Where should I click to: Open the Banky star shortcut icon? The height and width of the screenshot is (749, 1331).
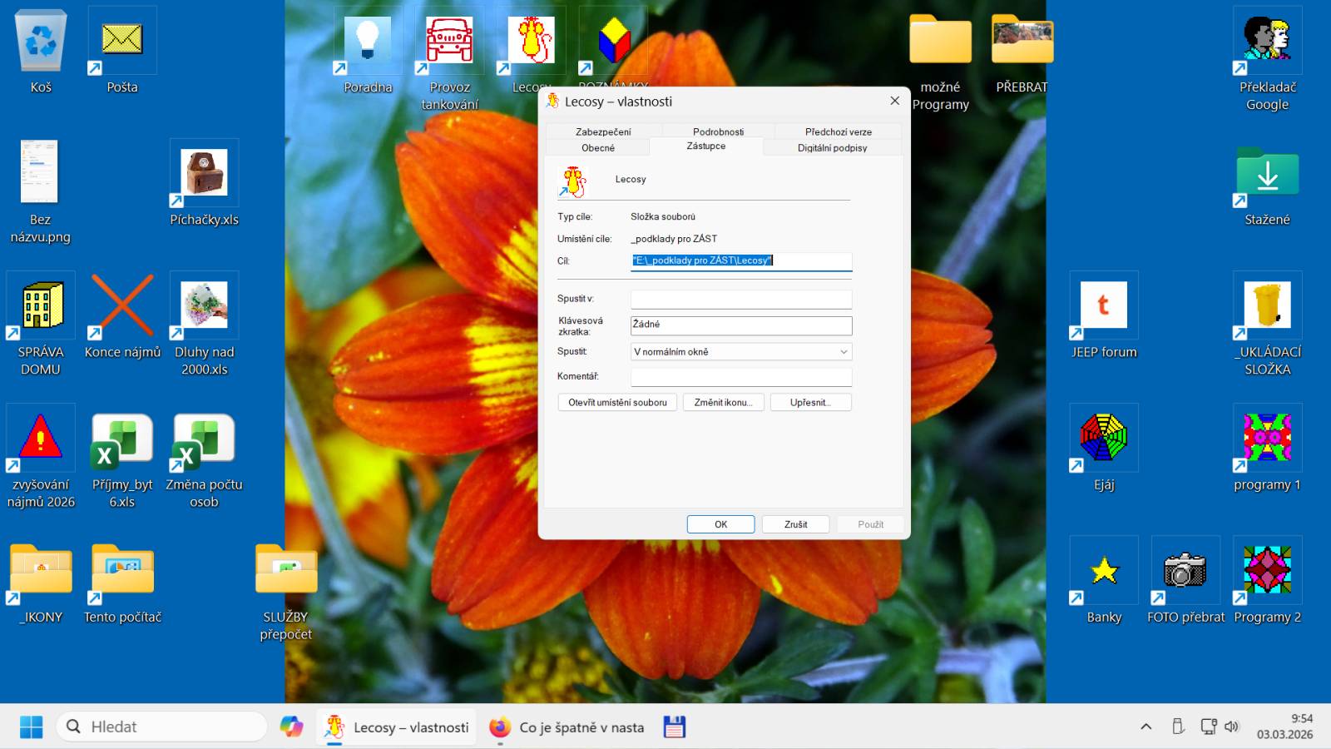(1103, 571)
